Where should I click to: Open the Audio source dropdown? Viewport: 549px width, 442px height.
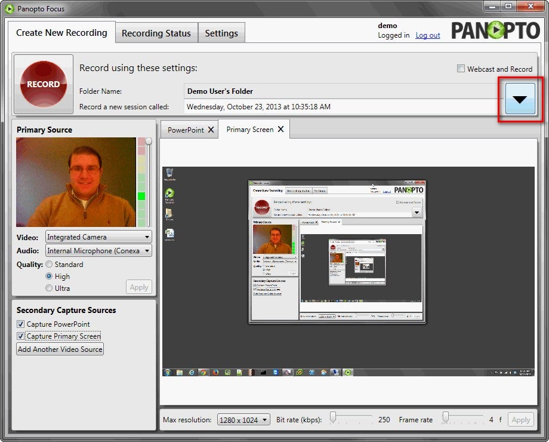[x=98, y=251]
